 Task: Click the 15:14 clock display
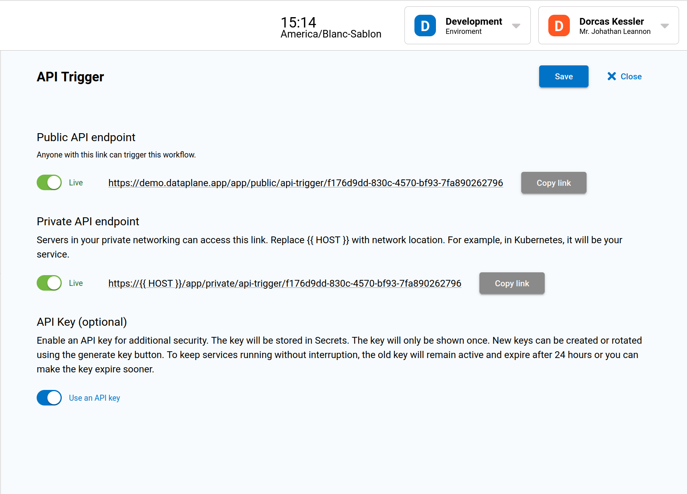pos(298,22)
